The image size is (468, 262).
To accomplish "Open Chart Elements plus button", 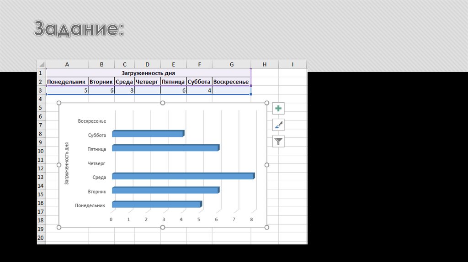I will click(278, 109).
